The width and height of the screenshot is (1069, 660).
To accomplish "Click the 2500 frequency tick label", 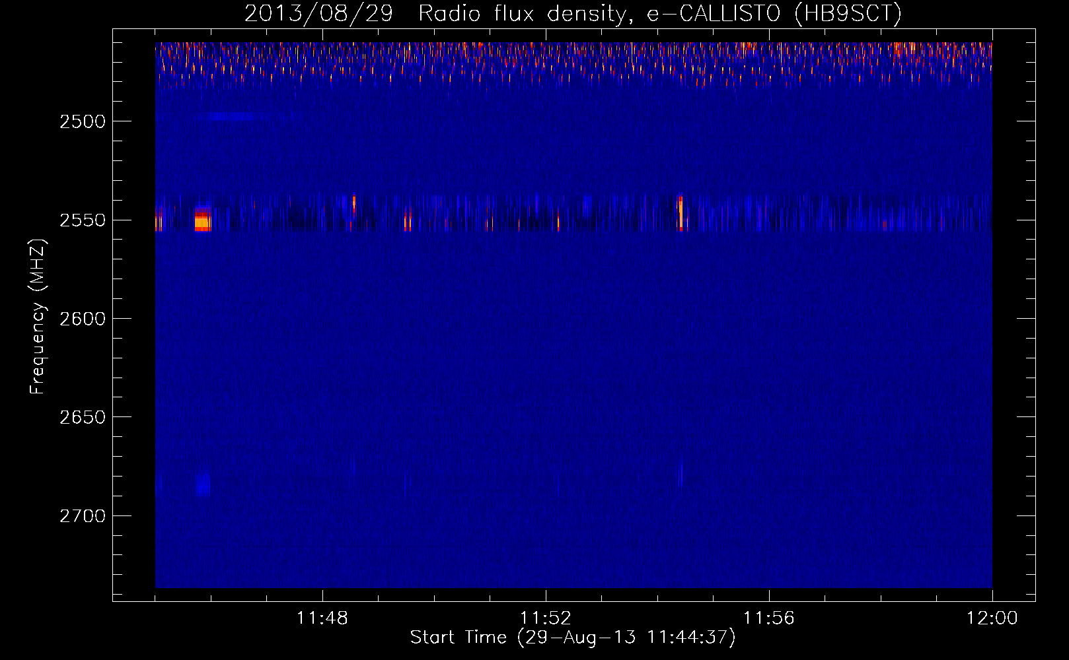I will pyautogui.click(x=82, y=121).
